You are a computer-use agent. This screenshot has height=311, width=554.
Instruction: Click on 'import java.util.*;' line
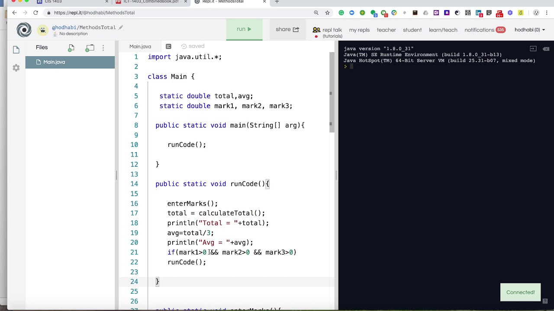pyautogui.click(x=185, y=57)
